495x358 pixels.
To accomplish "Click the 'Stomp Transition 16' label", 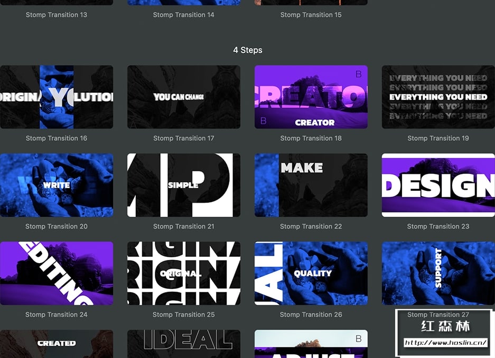I will [x=57, y=138].
